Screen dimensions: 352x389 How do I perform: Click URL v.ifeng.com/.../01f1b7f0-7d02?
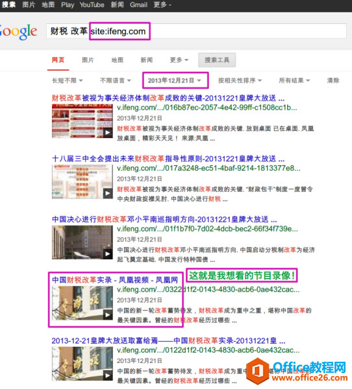[x=207, y=229]
